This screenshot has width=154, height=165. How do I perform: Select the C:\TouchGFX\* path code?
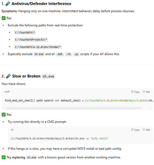(x=25, y=33)
